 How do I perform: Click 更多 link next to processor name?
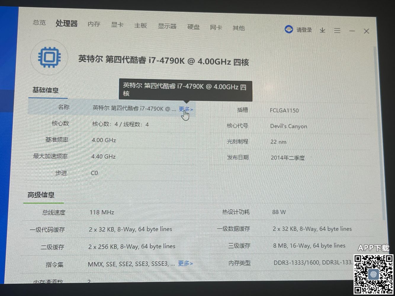point(186,109)
